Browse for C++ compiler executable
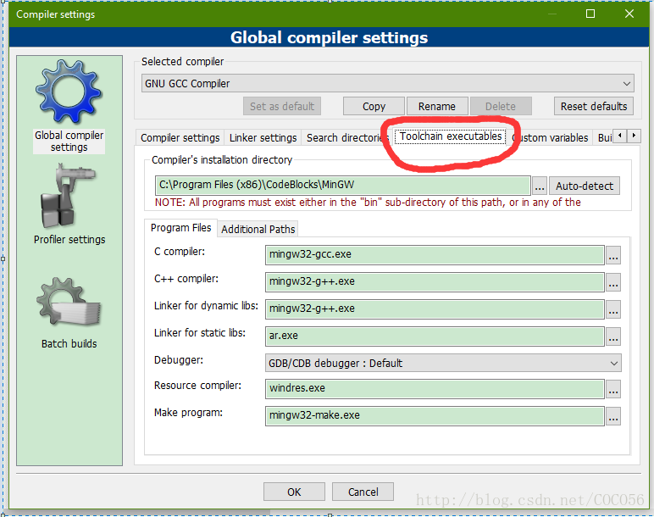Viewport: 654px width, 517px height. tap(613, 282)
